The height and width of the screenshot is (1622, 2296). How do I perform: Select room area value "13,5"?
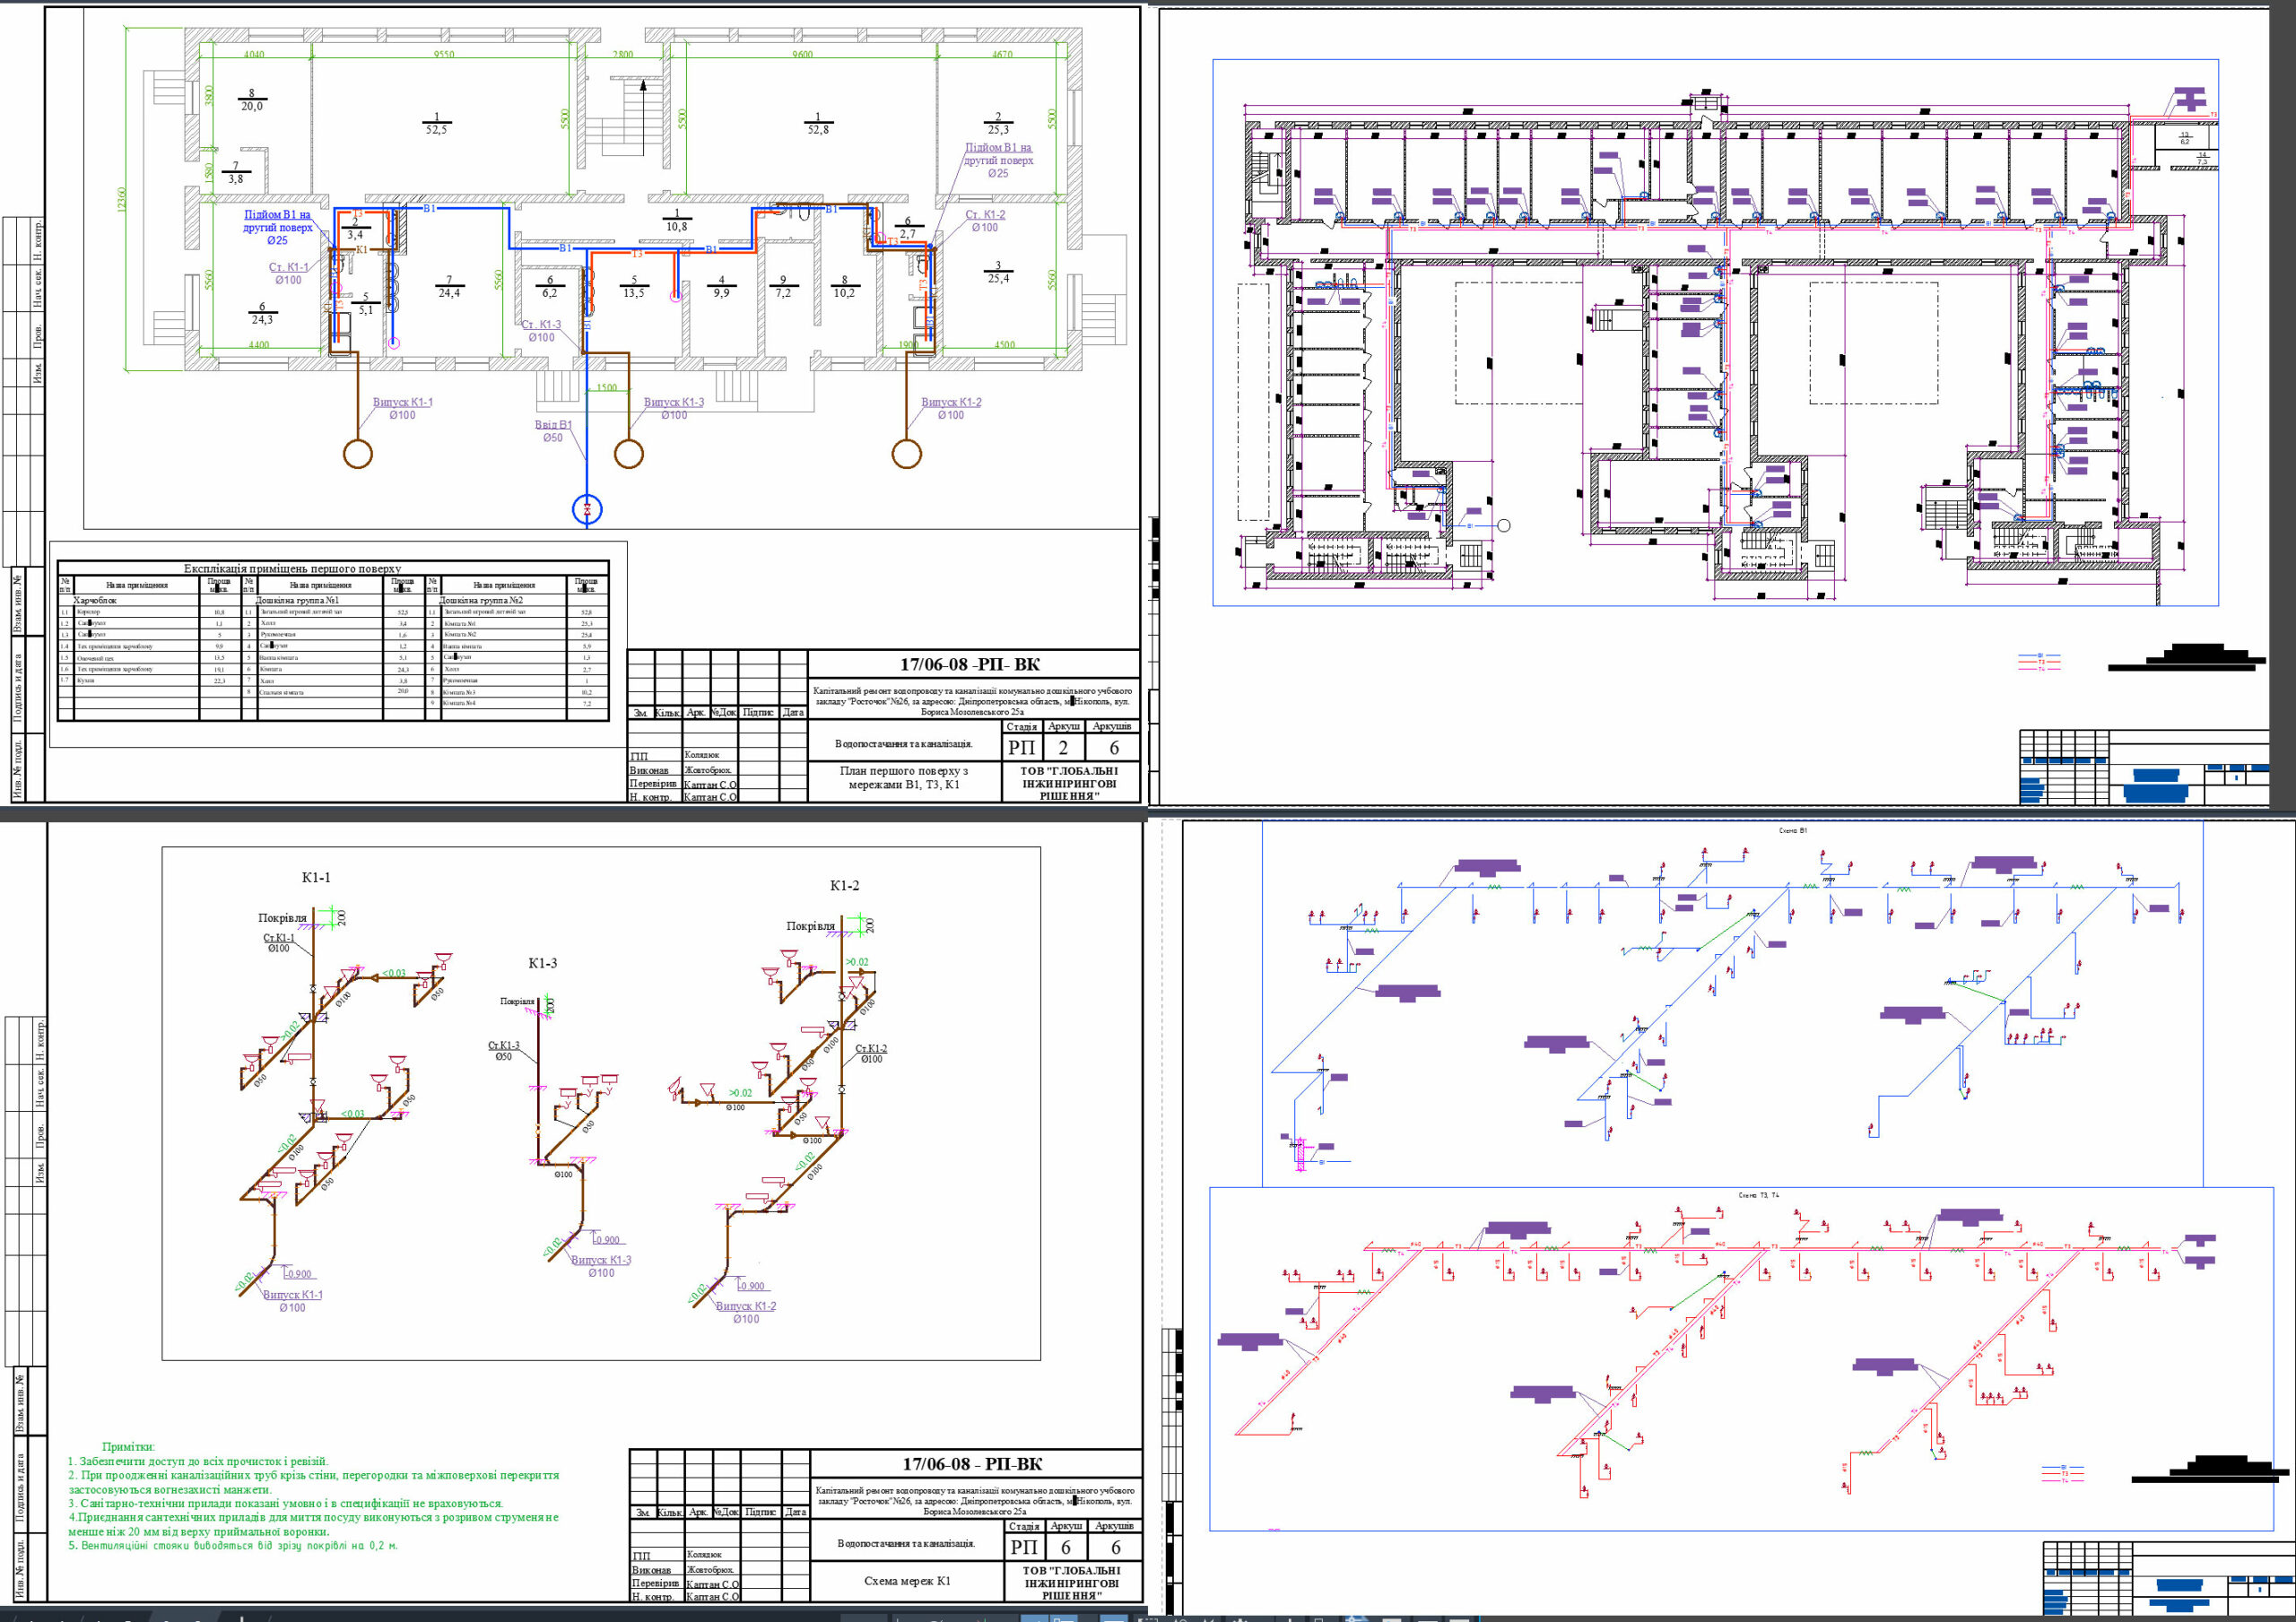[633, 293]
